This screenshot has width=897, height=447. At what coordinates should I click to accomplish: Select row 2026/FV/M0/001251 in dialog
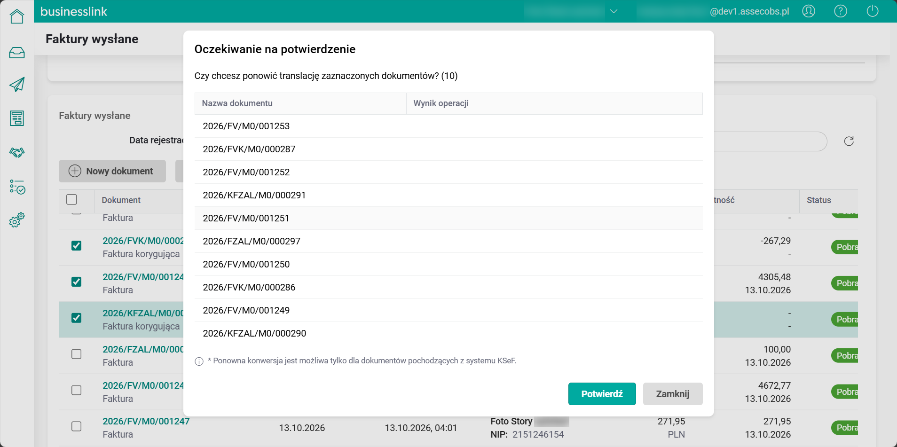448,218
